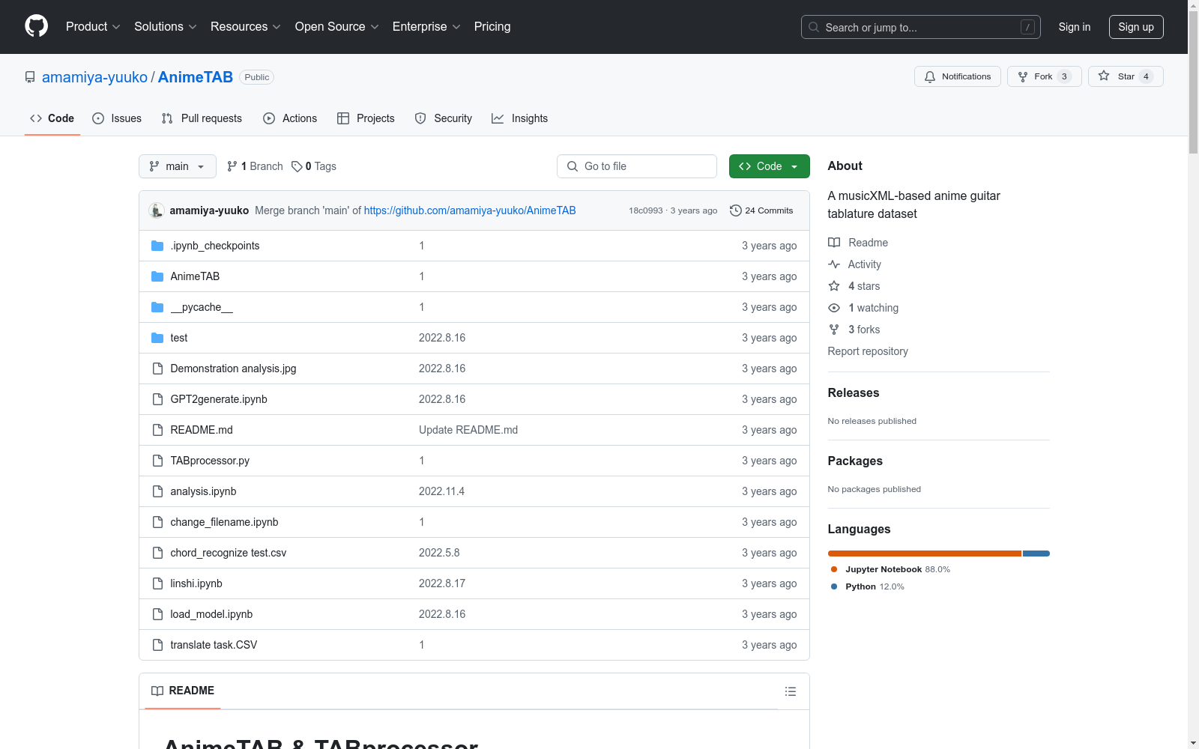Open the github.com/amamiya-yuuko/AnimeTAB commit link

pos(470,210)
